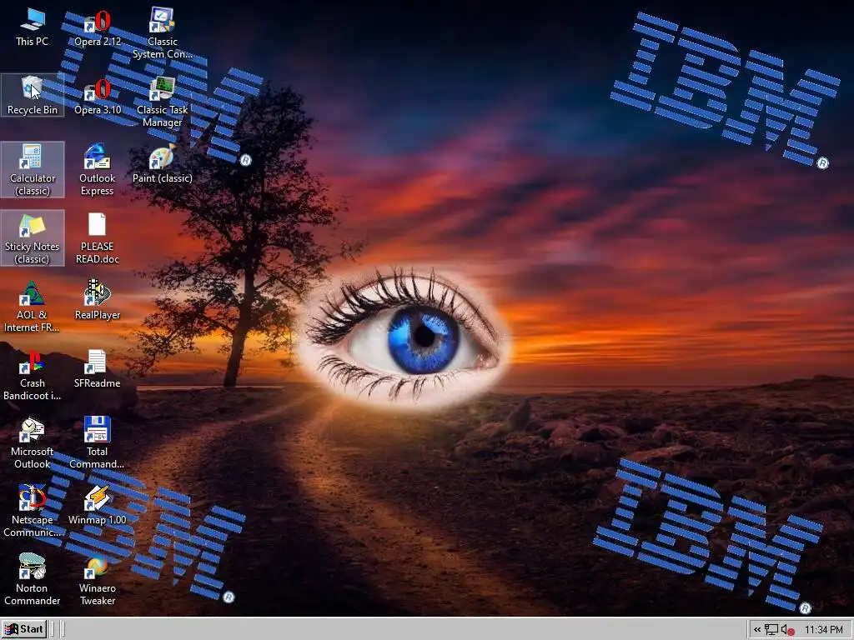Select the AOL & Internet FREE shortcut
Viewport: 854px width, 640px height.
[x=33, y=307]
